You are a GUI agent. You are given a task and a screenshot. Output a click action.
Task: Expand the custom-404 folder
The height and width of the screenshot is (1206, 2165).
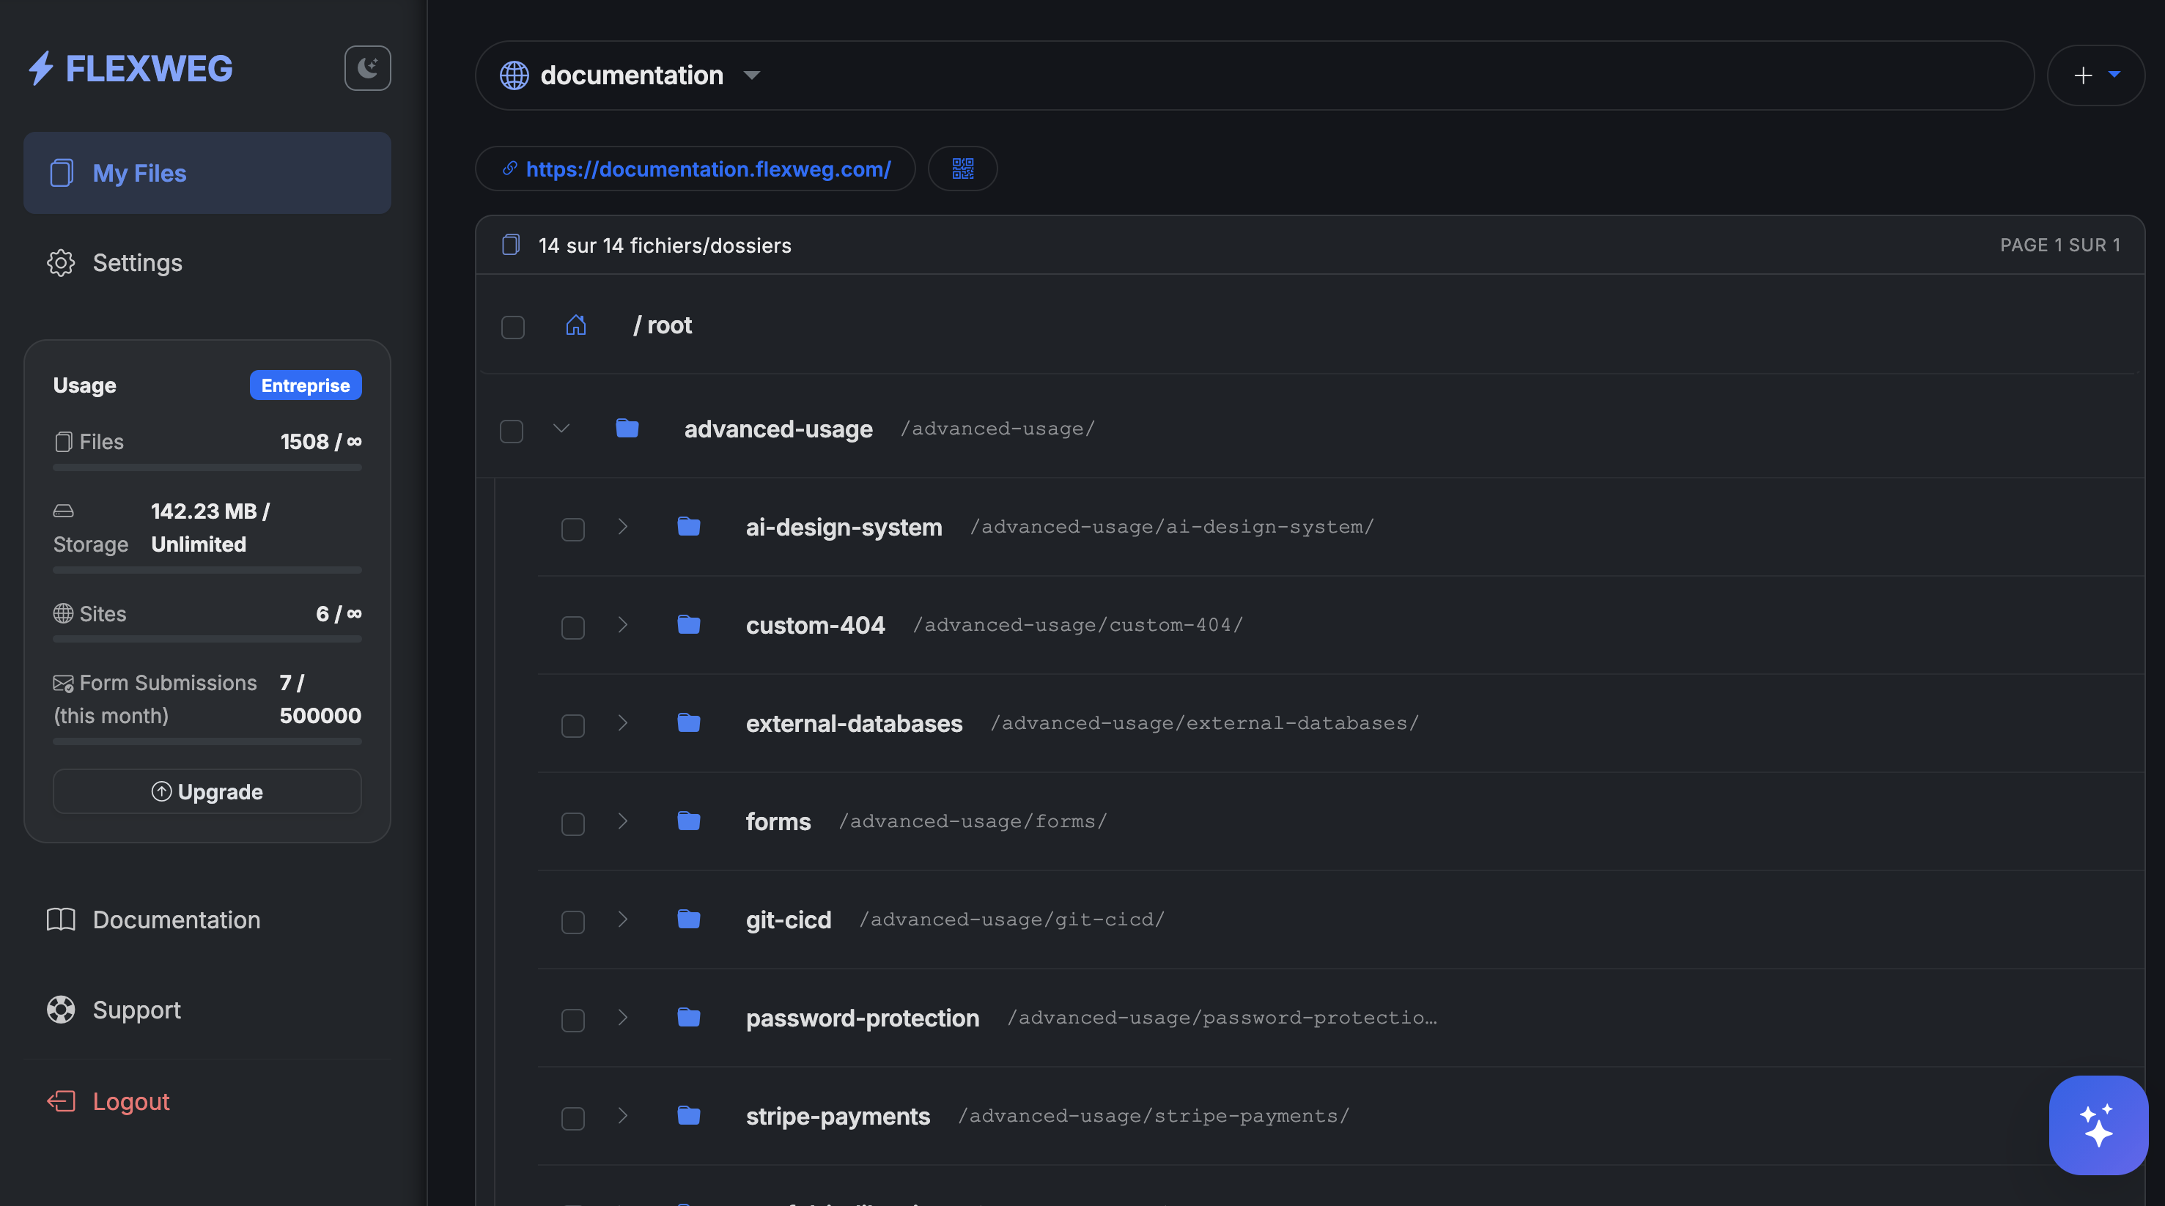623,625
